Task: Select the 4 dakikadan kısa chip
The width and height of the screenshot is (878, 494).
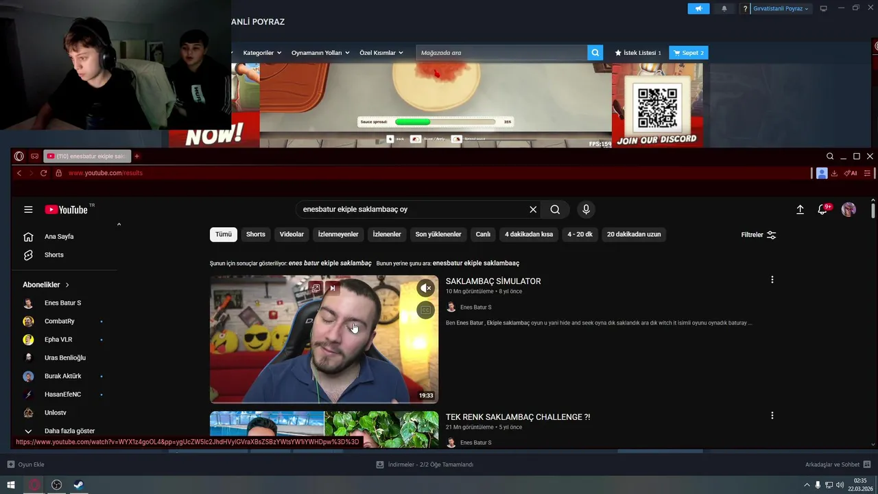Action: point(529,235)
